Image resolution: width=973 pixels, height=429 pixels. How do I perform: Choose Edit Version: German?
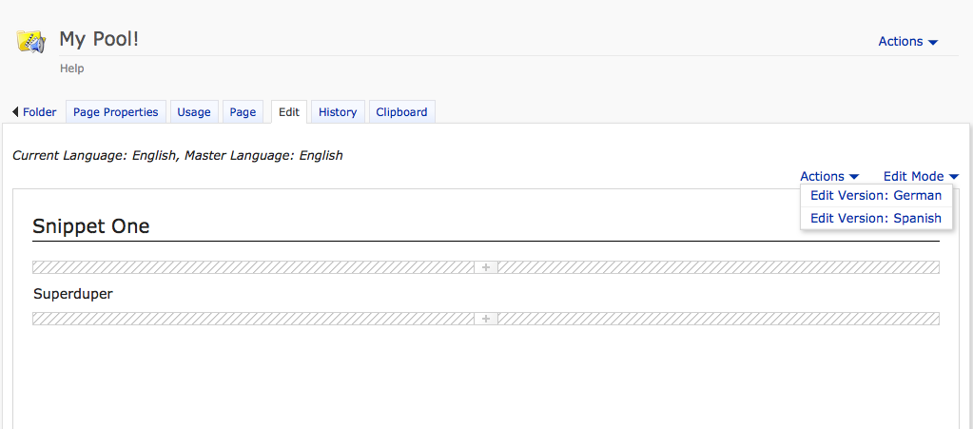[875, 196]
